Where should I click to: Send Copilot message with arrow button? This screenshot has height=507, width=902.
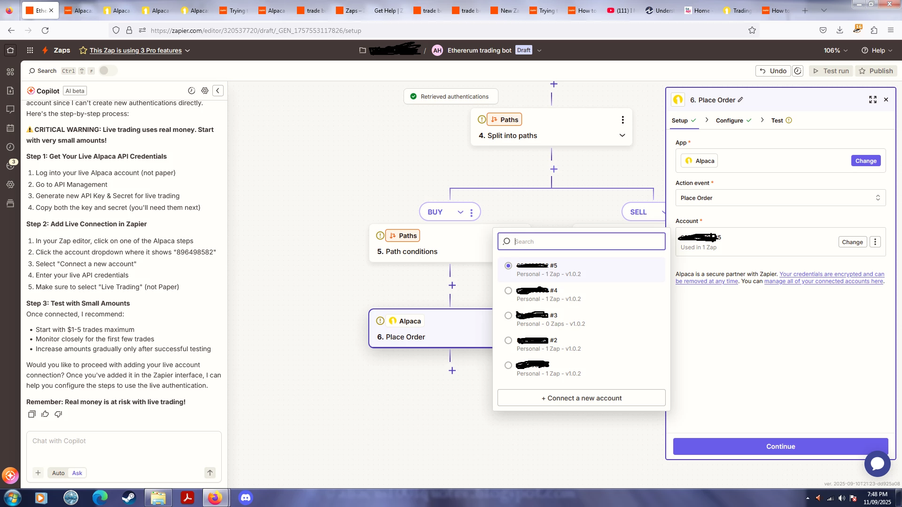[210, 473]
